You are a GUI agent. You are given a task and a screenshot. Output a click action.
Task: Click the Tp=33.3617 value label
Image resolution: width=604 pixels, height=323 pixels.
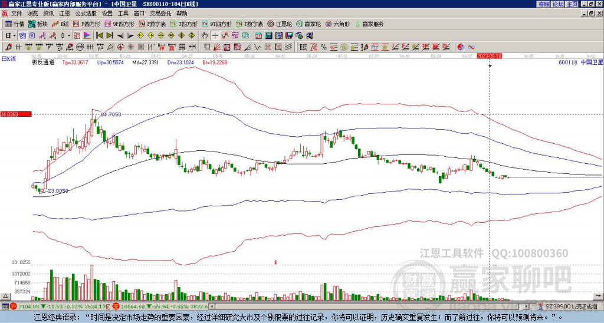pyautogui.click(x=75, y=62)
